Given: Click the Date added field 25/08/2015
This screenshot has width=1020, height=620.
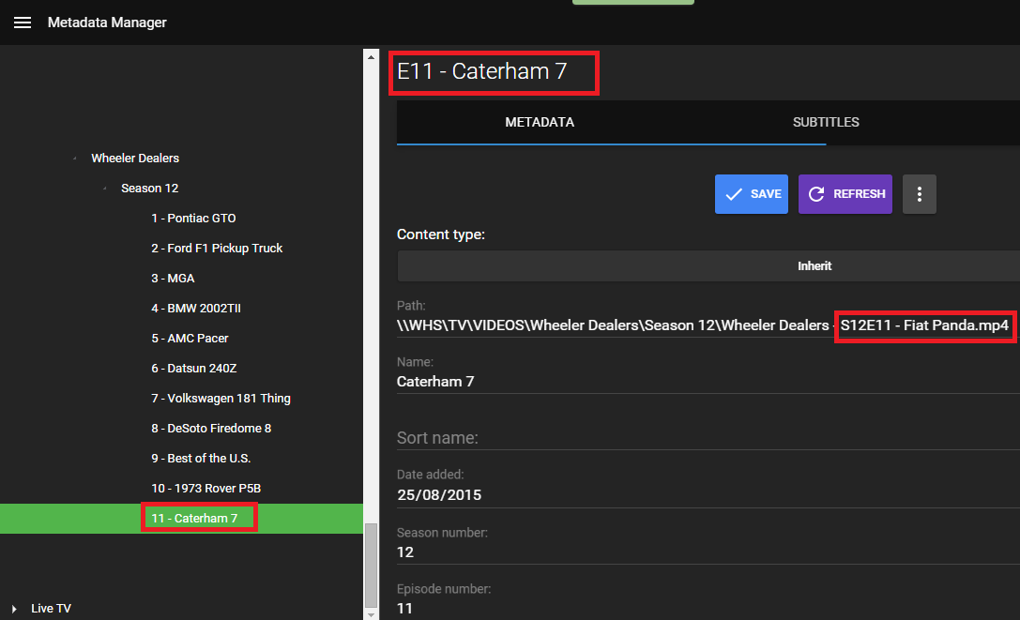Looking at the screenshot, I should point(708,494).
